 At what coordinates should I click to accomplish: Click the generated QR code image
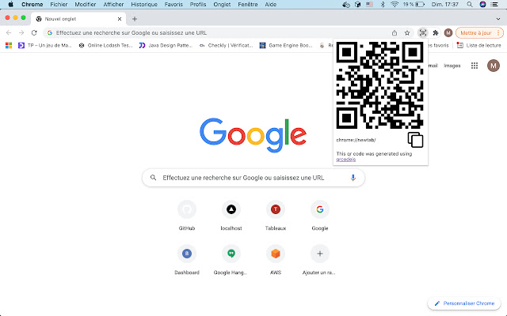(380, 85)
